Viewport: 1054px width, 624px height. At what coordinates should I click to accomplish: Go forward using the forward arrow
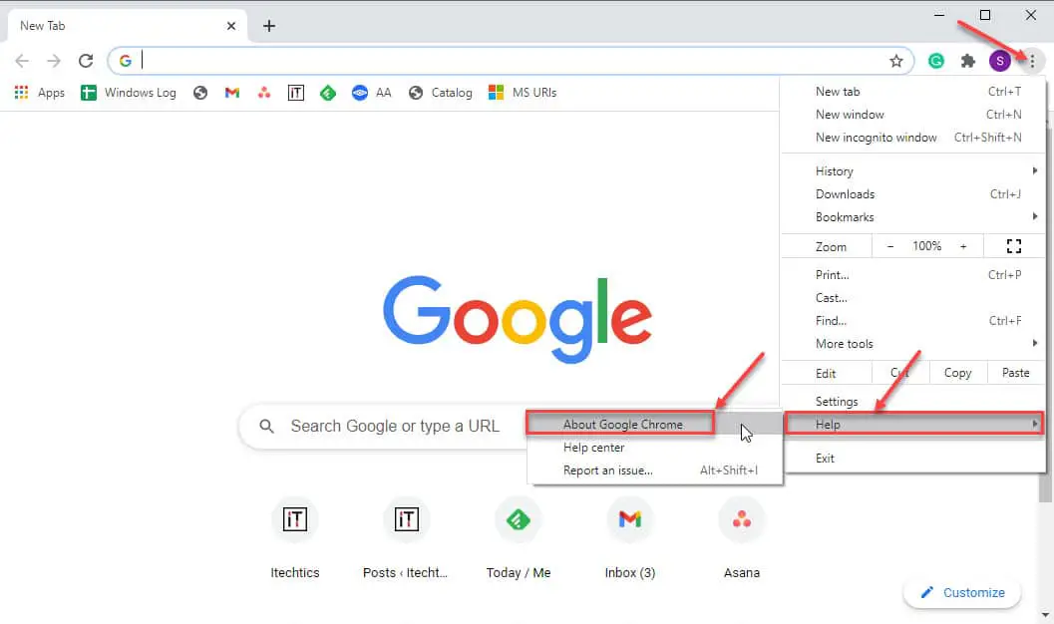[54, 61]
